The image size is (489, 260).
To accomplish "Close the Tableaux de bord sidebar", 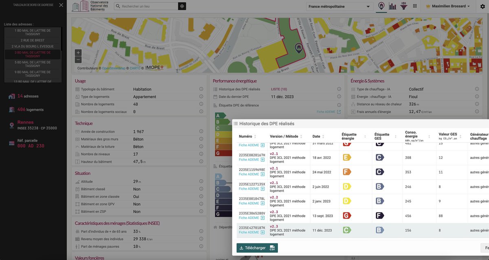I will (x=61, y=5).
